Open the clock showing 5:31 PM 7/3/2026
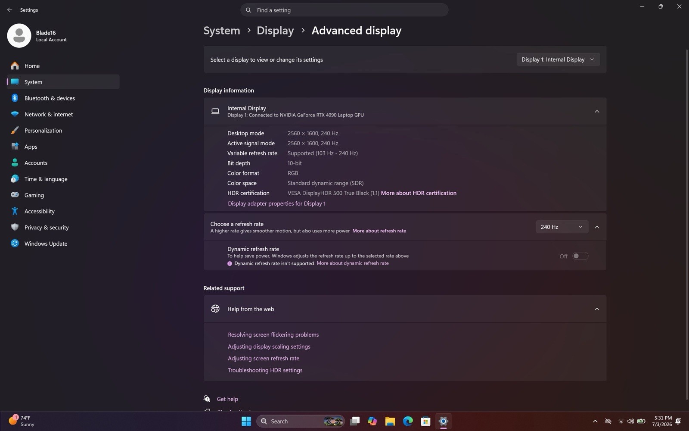Screen dimensions: 689x431 (x=662, y=421)
